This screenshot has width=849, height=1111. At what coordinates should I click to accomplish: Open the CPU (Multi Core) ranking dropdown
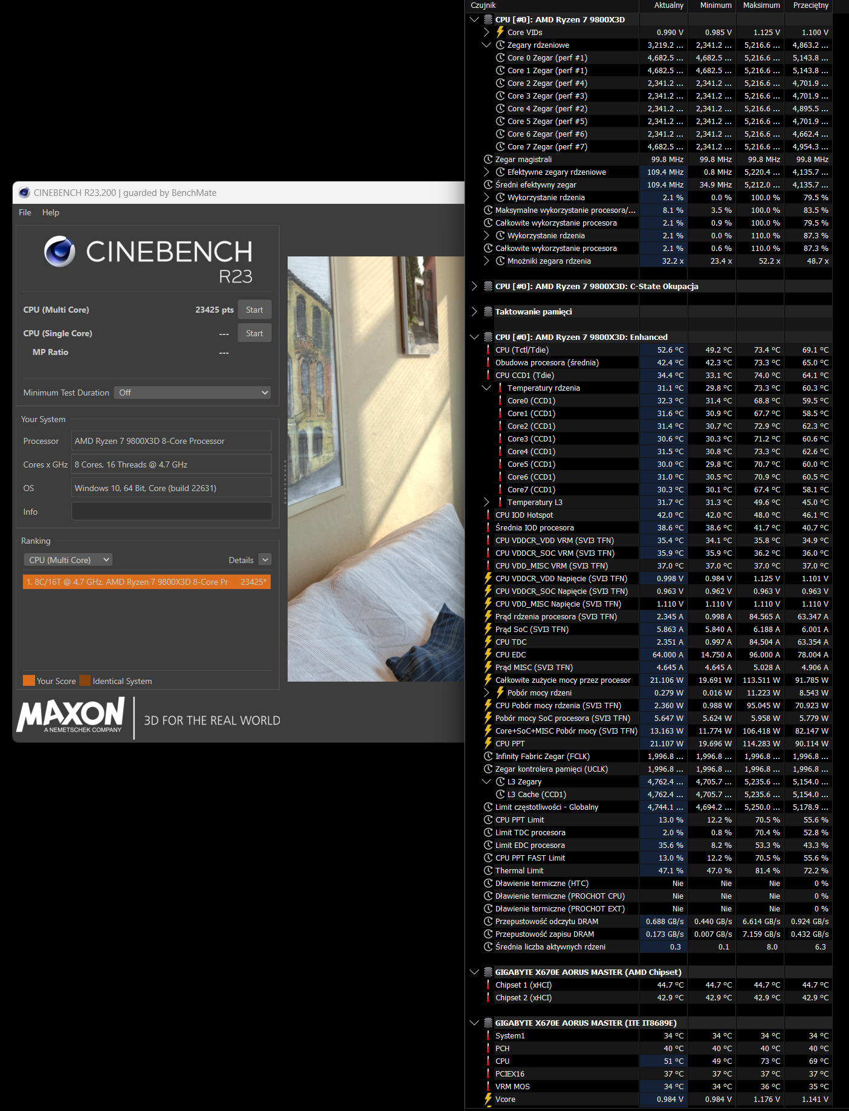point(68,560)
